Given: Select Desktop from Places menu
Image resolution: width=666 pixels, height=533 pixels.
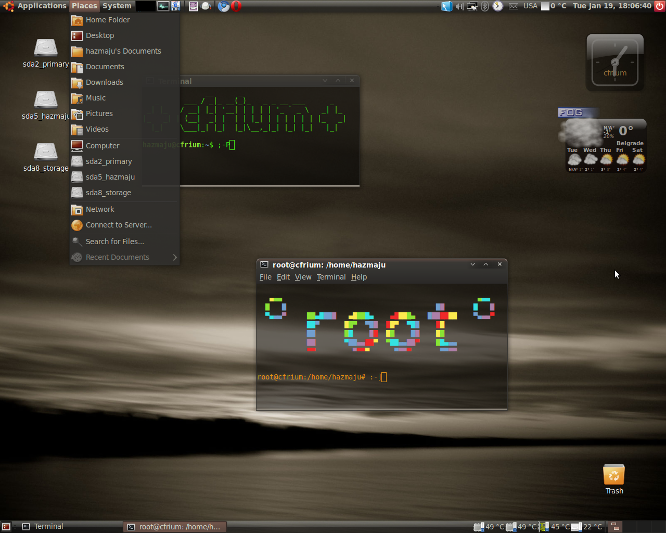Looking at the screenshot, I should click(125, 35).
